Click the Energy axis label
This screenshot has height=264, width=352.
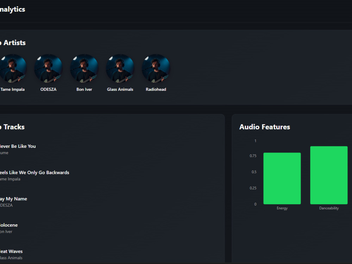[282, 208]
